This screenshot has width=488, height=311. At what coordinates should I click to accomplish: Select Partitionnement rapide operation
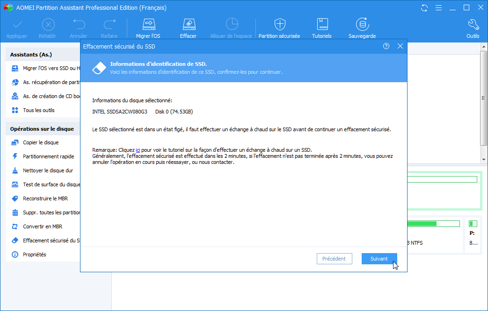43,156
